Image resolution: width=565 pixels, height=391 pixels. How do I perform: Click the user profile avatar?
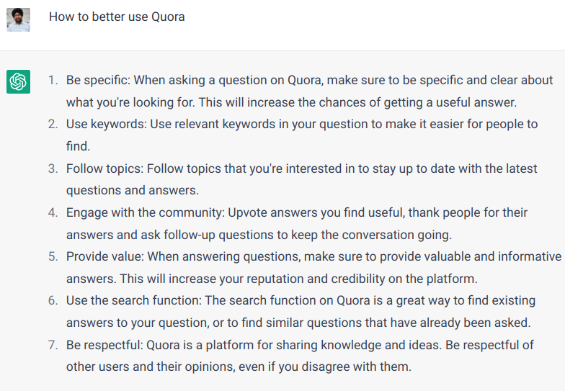(18, 19)
